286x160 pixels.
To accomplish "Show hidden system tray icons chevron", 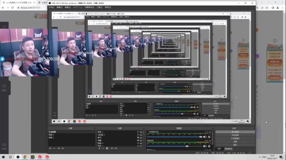I will pyautogui.click(x=260, y=157).
